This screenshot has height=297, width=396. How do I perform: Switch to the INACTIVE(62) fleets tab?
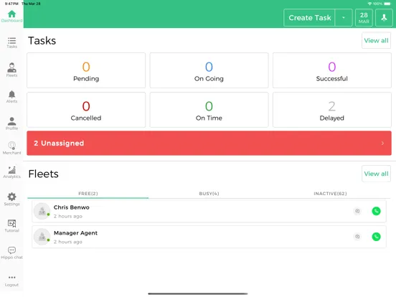pos(330,194)
